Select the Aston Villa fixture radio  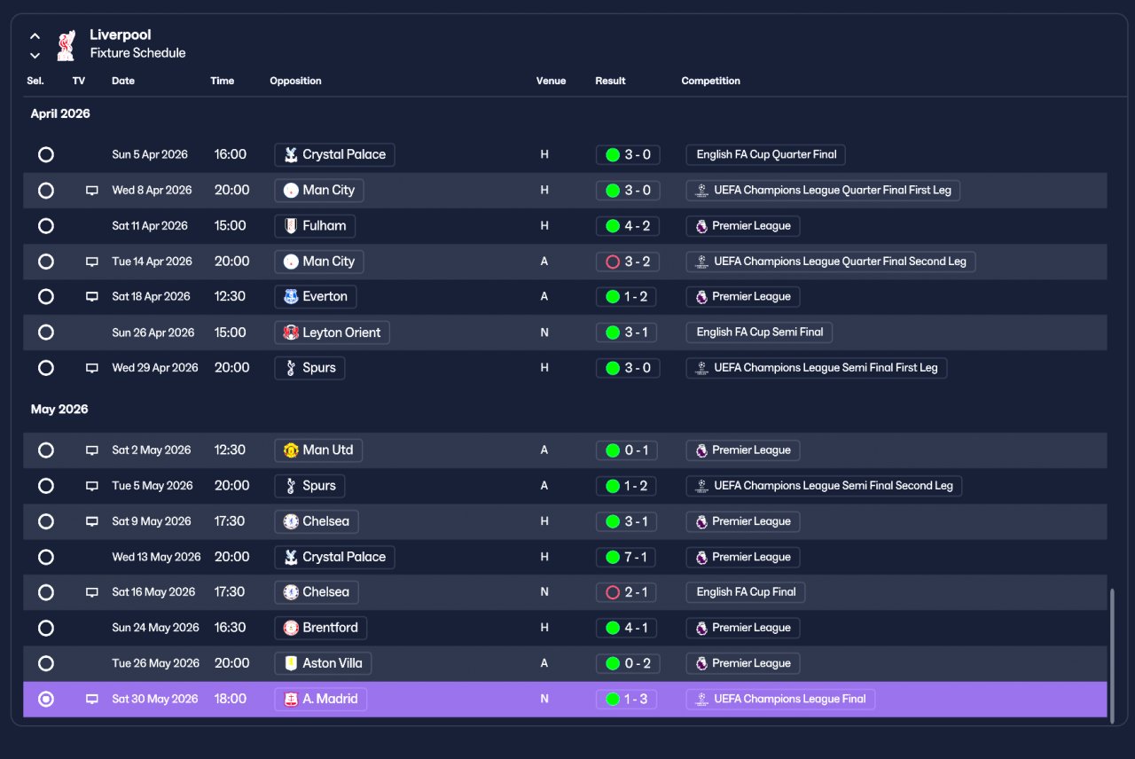click(x=46, y=663)
